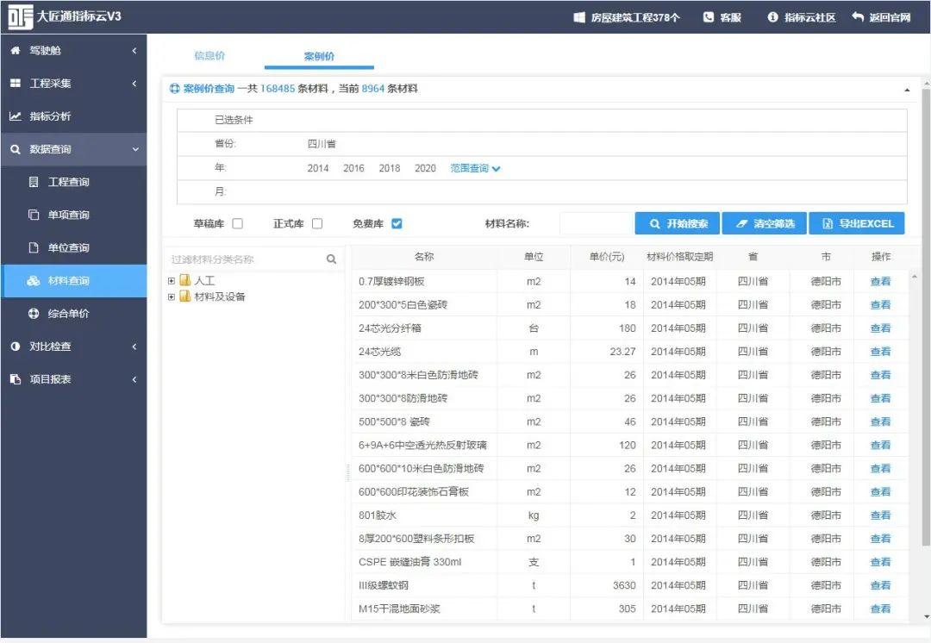Expand the 对比检查 menu chevron

134,346
